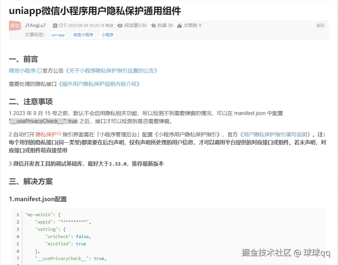This screenshot has width=338, height=265.
Task: Click the 二、注意事项 heading
Action: (31, 101)
